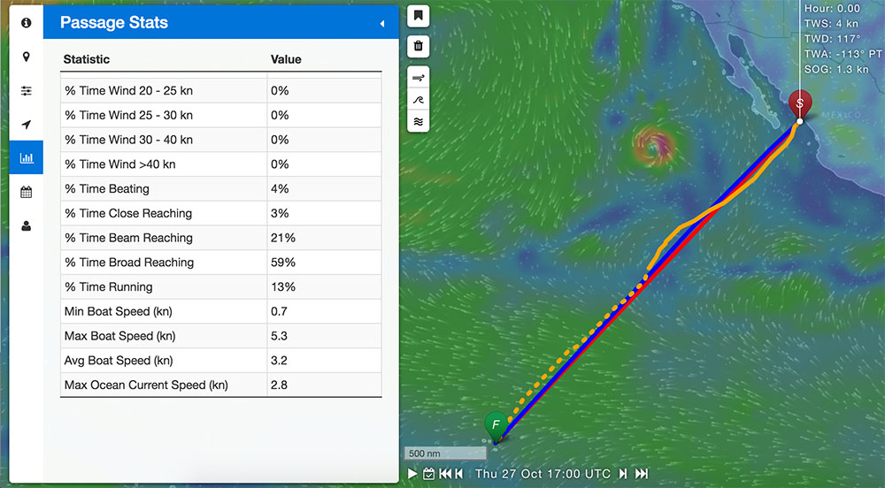Click the TWD: 117° readout
Image resolution: width=885 pixels, height=488 pixels.
[832, 39]
